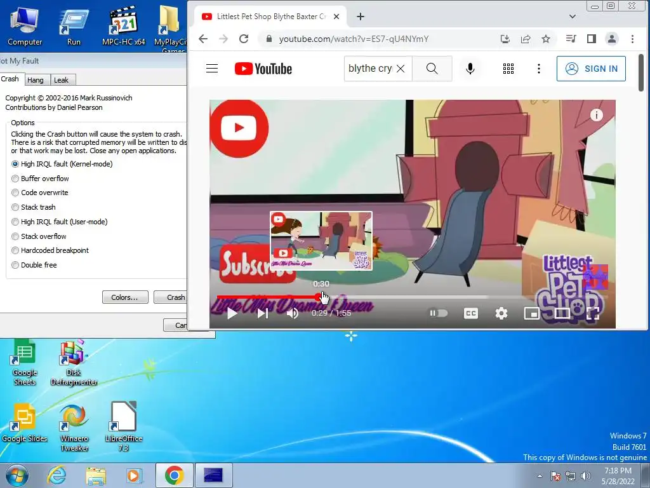Screen dimensions: 650x488
Task: Go forward in Chrome browser
Action: [223, 39]
